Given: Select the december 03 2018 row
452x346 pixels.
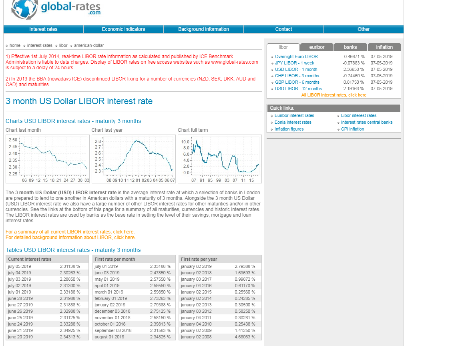Looking at the screenshot, I should pos(134,311).
